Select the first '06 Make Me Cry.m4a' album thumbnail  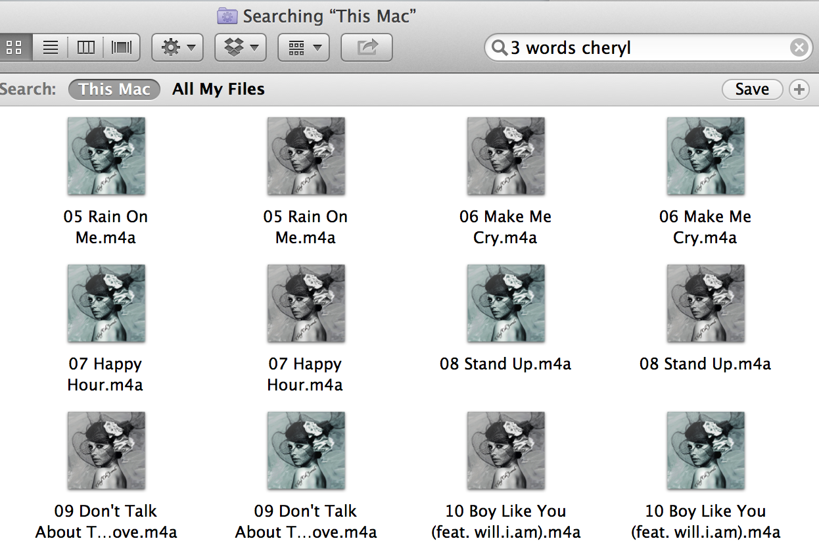506,156
